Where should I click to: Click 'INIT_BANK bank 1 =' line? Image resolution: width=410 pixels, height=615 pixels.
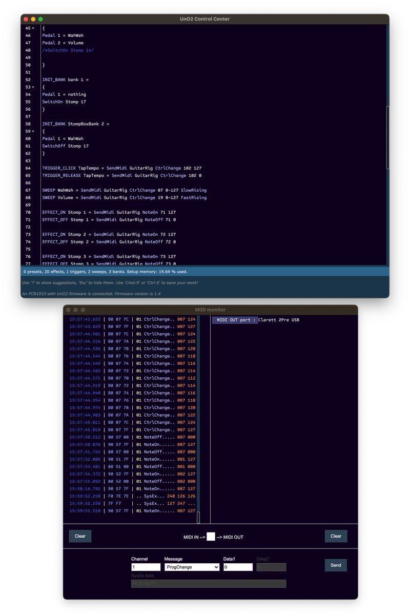pos(65,80)
